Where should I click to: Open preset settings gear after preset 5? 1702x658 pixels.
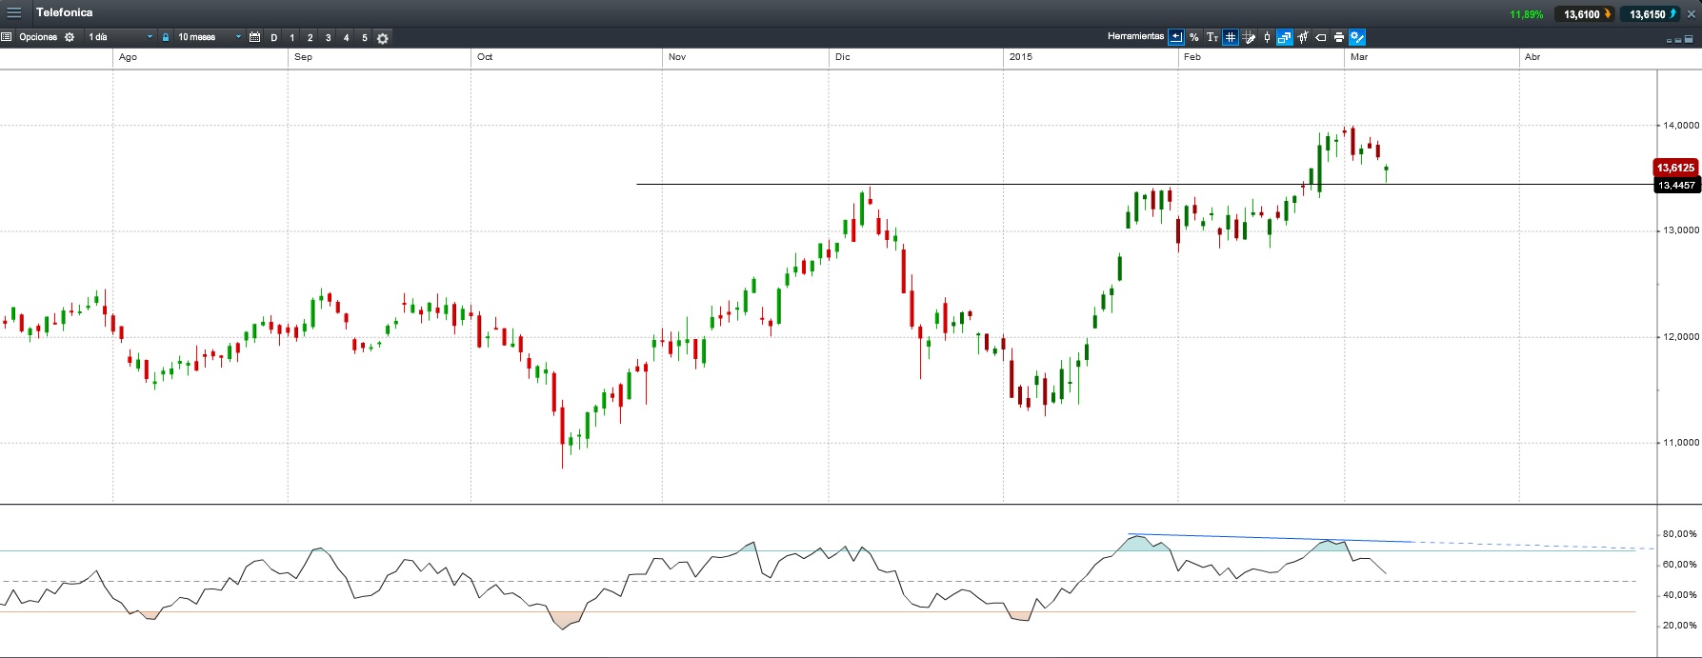click(383, 38)
